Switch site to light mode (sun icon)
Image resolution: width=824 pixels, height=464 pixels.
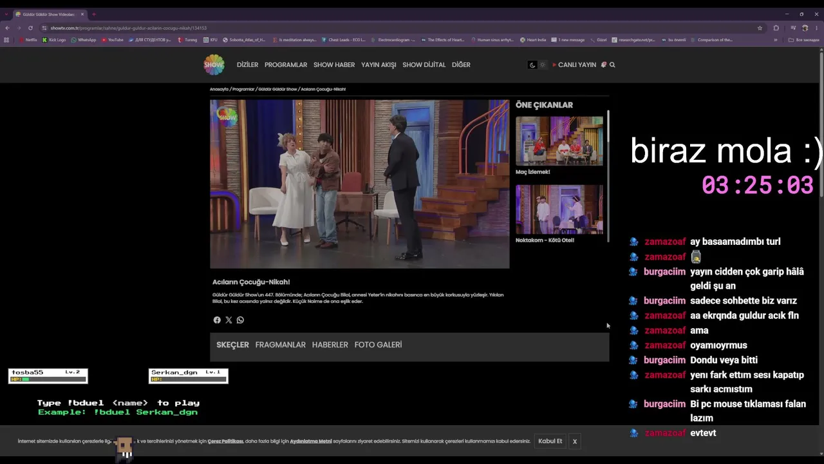(x=542, y=65)
